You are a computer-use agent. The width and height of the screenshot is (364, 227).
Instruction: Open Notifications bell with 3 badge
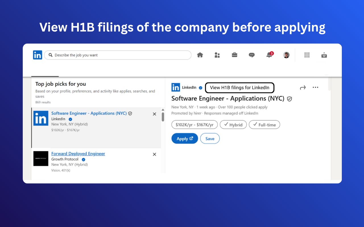click(x=269, y=55)
